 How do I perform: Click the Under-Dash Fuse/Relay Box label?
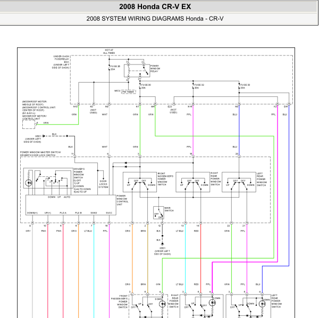click(x=61, y=62)
